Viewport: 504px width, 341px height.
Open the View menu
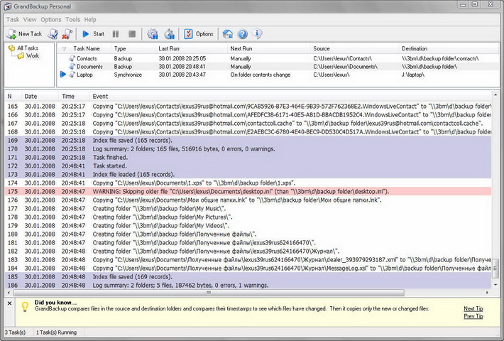pyautogui.click(x=30, y=20)
